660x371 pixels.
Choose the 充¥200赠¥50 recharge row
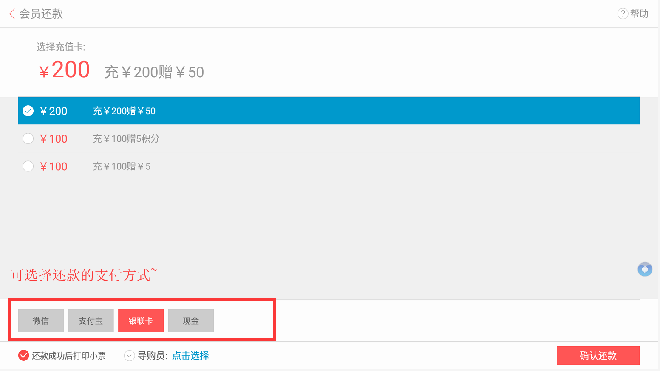(329, 111)
